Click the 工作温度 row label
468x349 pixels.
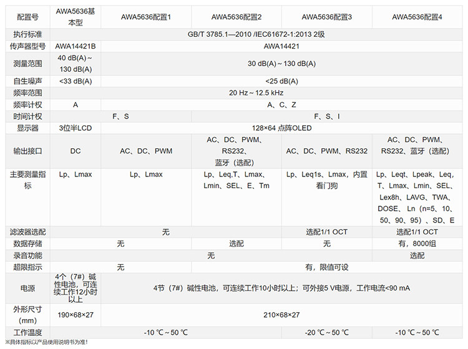point(27,333)
